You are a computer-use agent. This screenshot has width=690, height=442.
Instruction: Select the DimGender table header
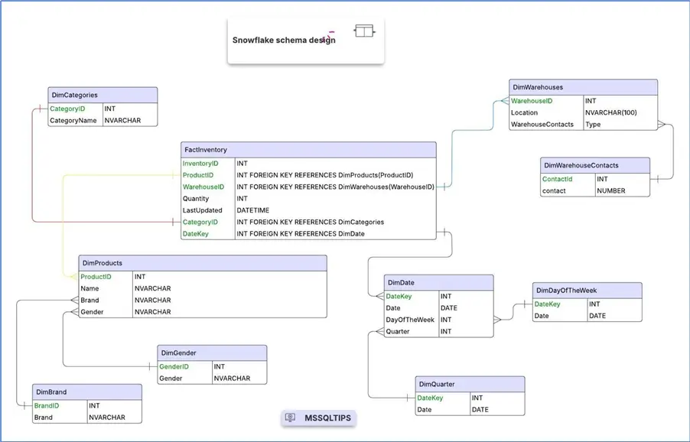coord(212,353)
